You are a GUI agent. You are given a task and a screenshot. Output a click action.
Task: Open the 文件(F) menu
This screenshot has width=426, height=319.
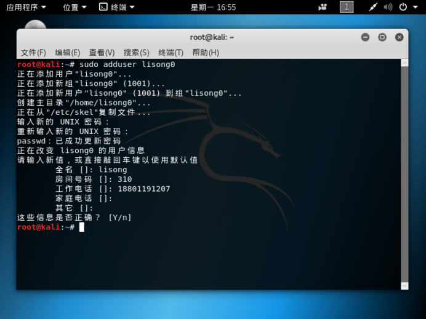(33, 52)
